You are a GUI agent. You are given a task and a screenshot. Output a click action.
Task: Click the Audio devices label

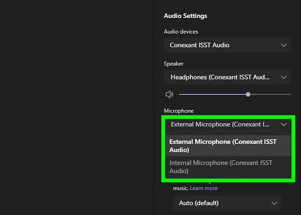pos(181,32)
